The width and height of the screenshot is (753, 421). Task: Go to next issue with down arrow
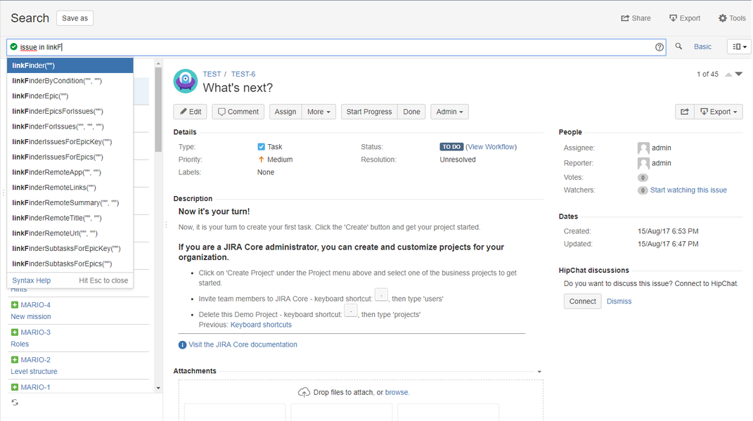[x=739, y=74]
